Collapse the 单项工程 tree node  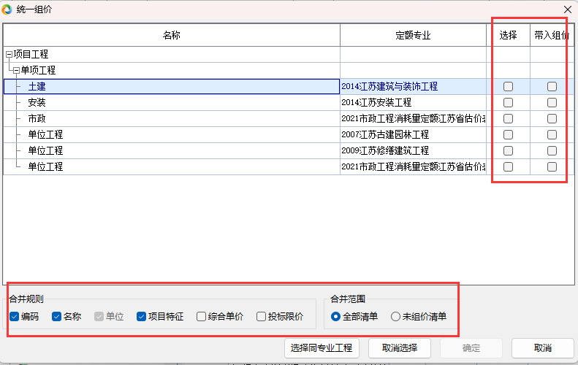click(x=16, y=71)
